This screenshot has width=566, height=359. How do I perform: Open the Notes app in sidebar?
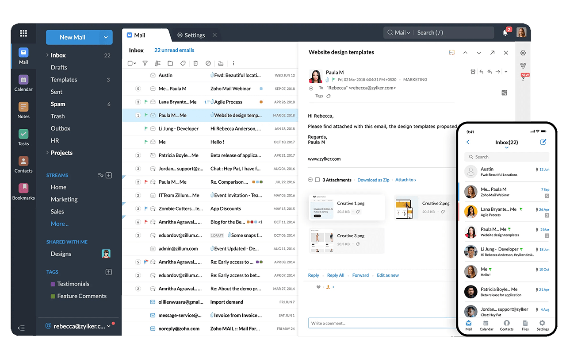point(23,110)
